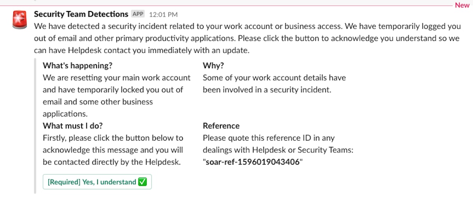
Task: Click the red siren app avatar
Action: click(x=19, y=20)
